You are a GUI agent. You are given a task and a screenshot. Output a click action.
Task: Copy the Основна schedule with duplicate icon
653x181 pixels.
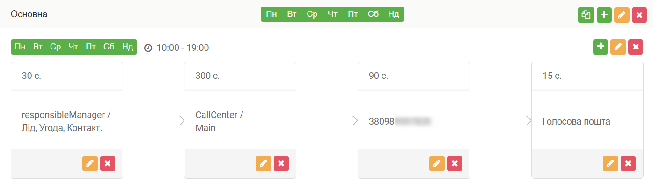tap(586, 15)
